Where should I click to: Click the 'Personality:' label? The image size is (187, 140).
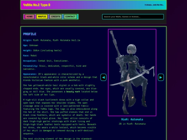(30, 66)
